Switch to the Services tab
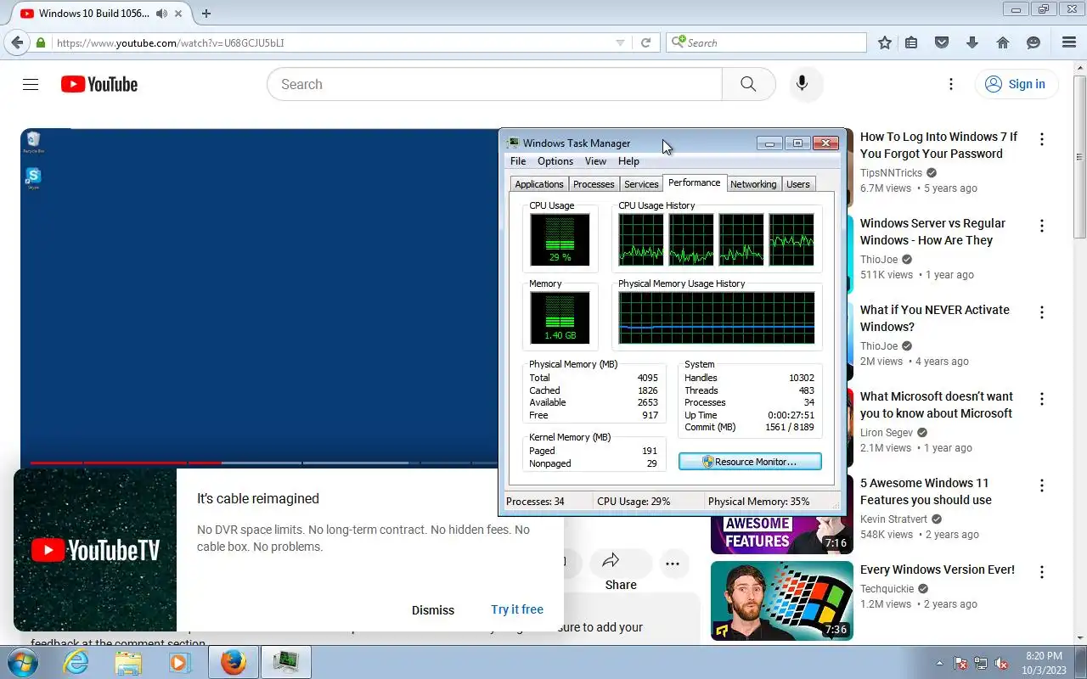Image resolution: width=1087 pixels, height=679 pixels. tap(641, 184)
